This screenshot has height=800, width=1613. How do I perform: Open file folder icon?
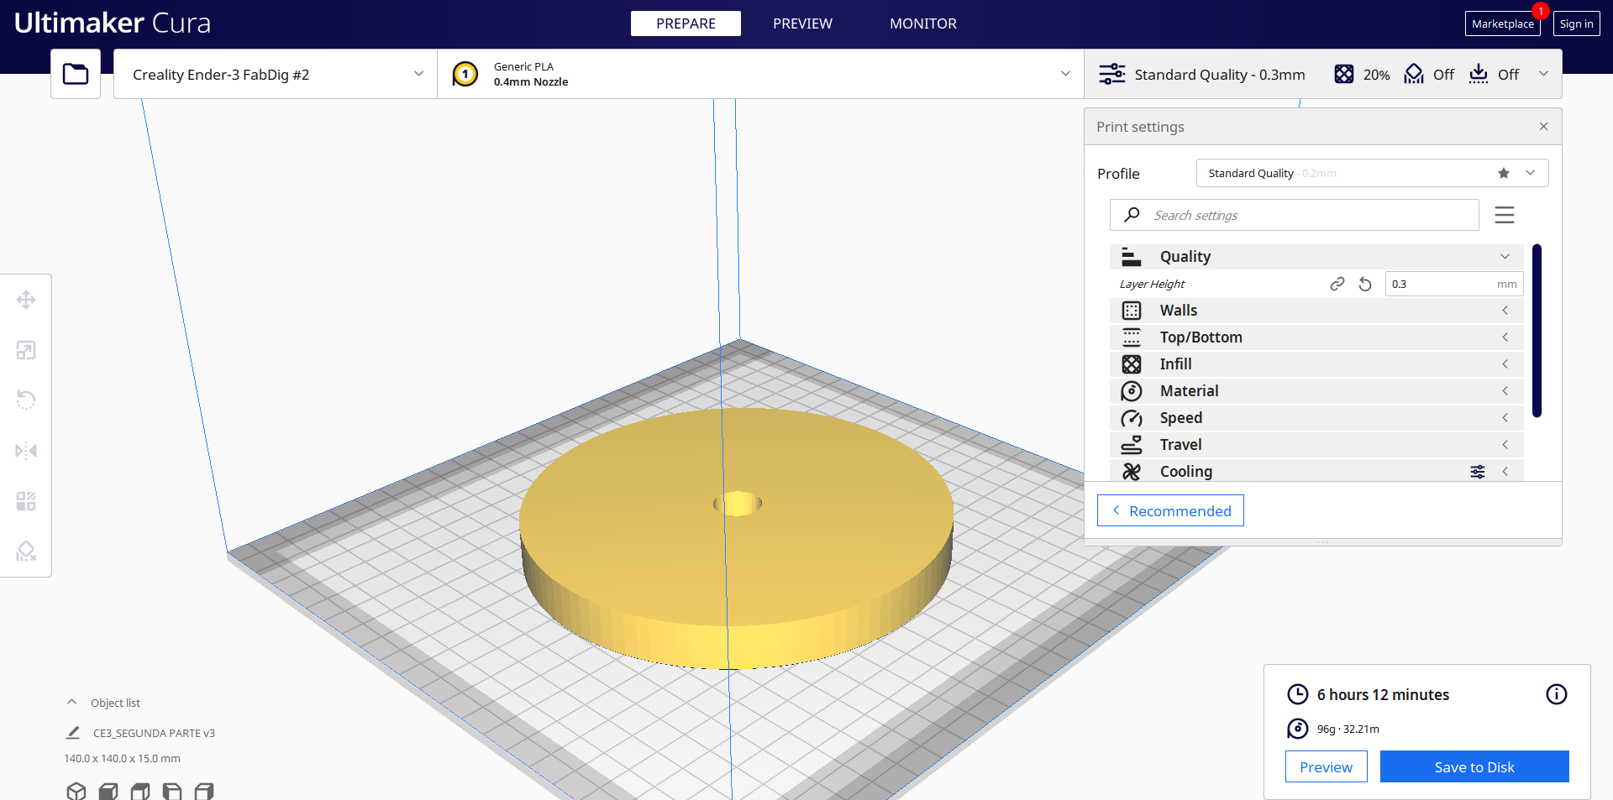pos(76,74)
